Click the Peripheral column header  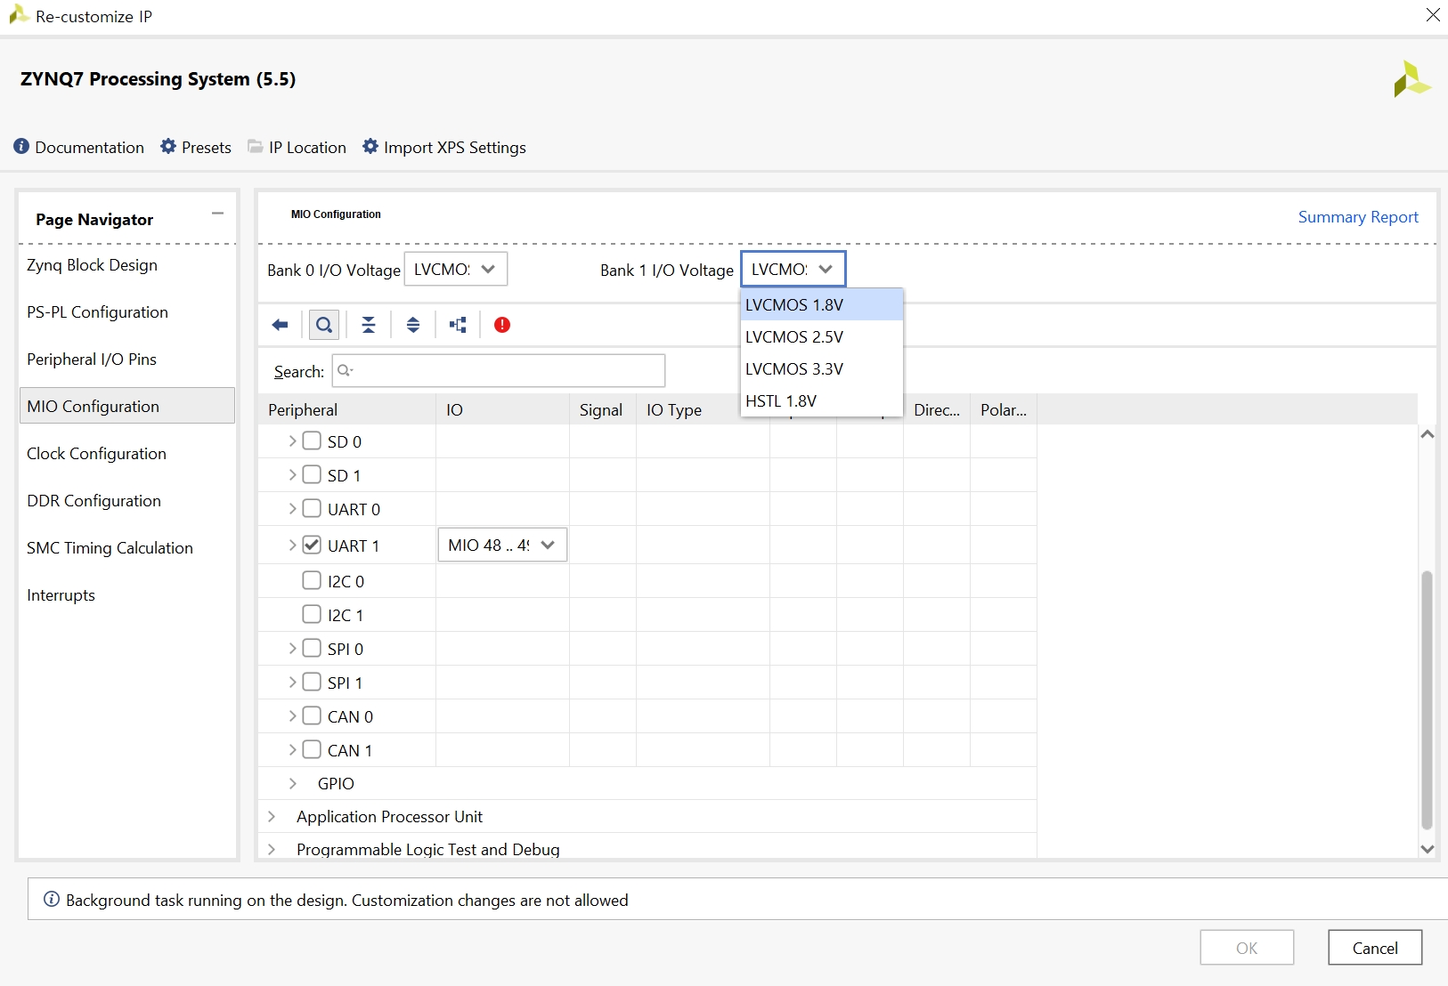coord(346,409)
